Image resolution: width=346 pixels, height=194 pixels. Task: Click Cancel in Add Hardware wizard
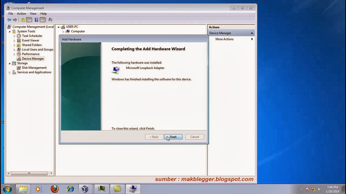click(195, 137)
